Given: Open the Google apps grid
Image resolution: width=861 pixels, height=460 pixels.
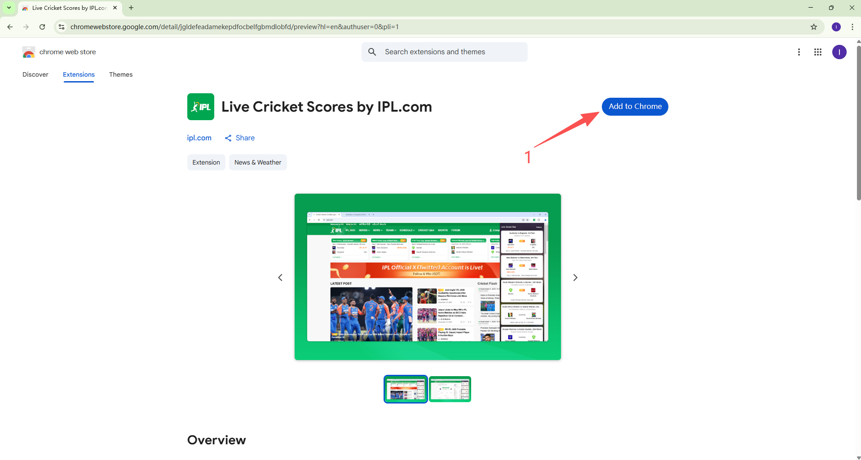Looking at the screenshot, I should [x=818, y=52].
